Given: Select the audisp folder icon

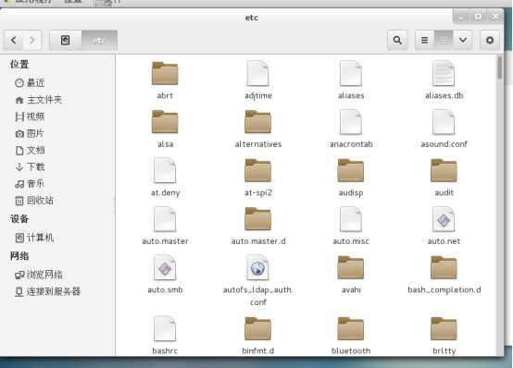Looking at the screenshot, I should pyautogui.click(x=351, y=170).
